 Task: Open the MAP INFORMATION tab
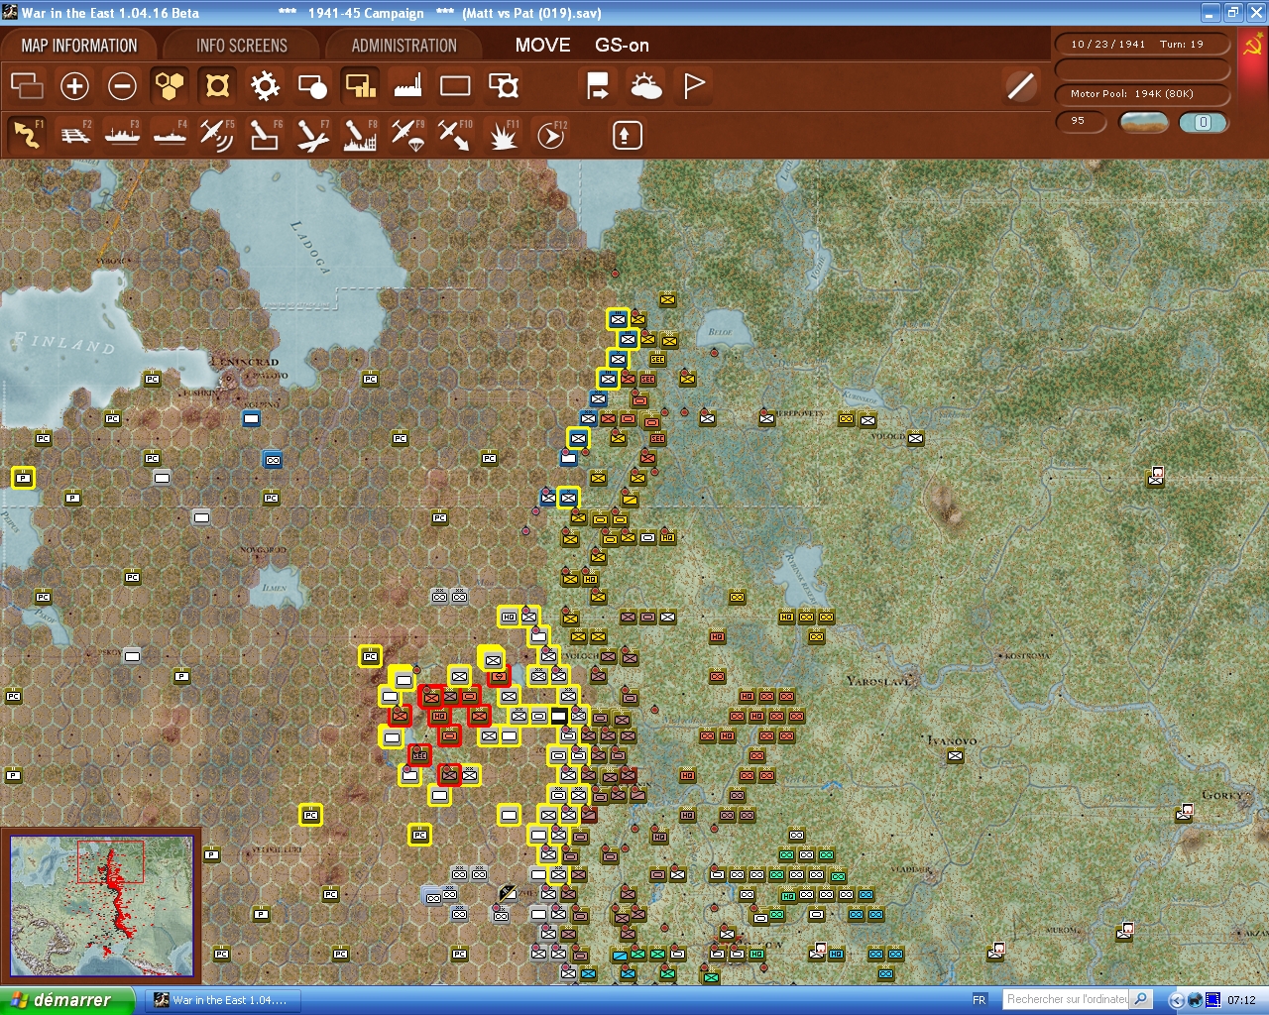coord(79,46)
